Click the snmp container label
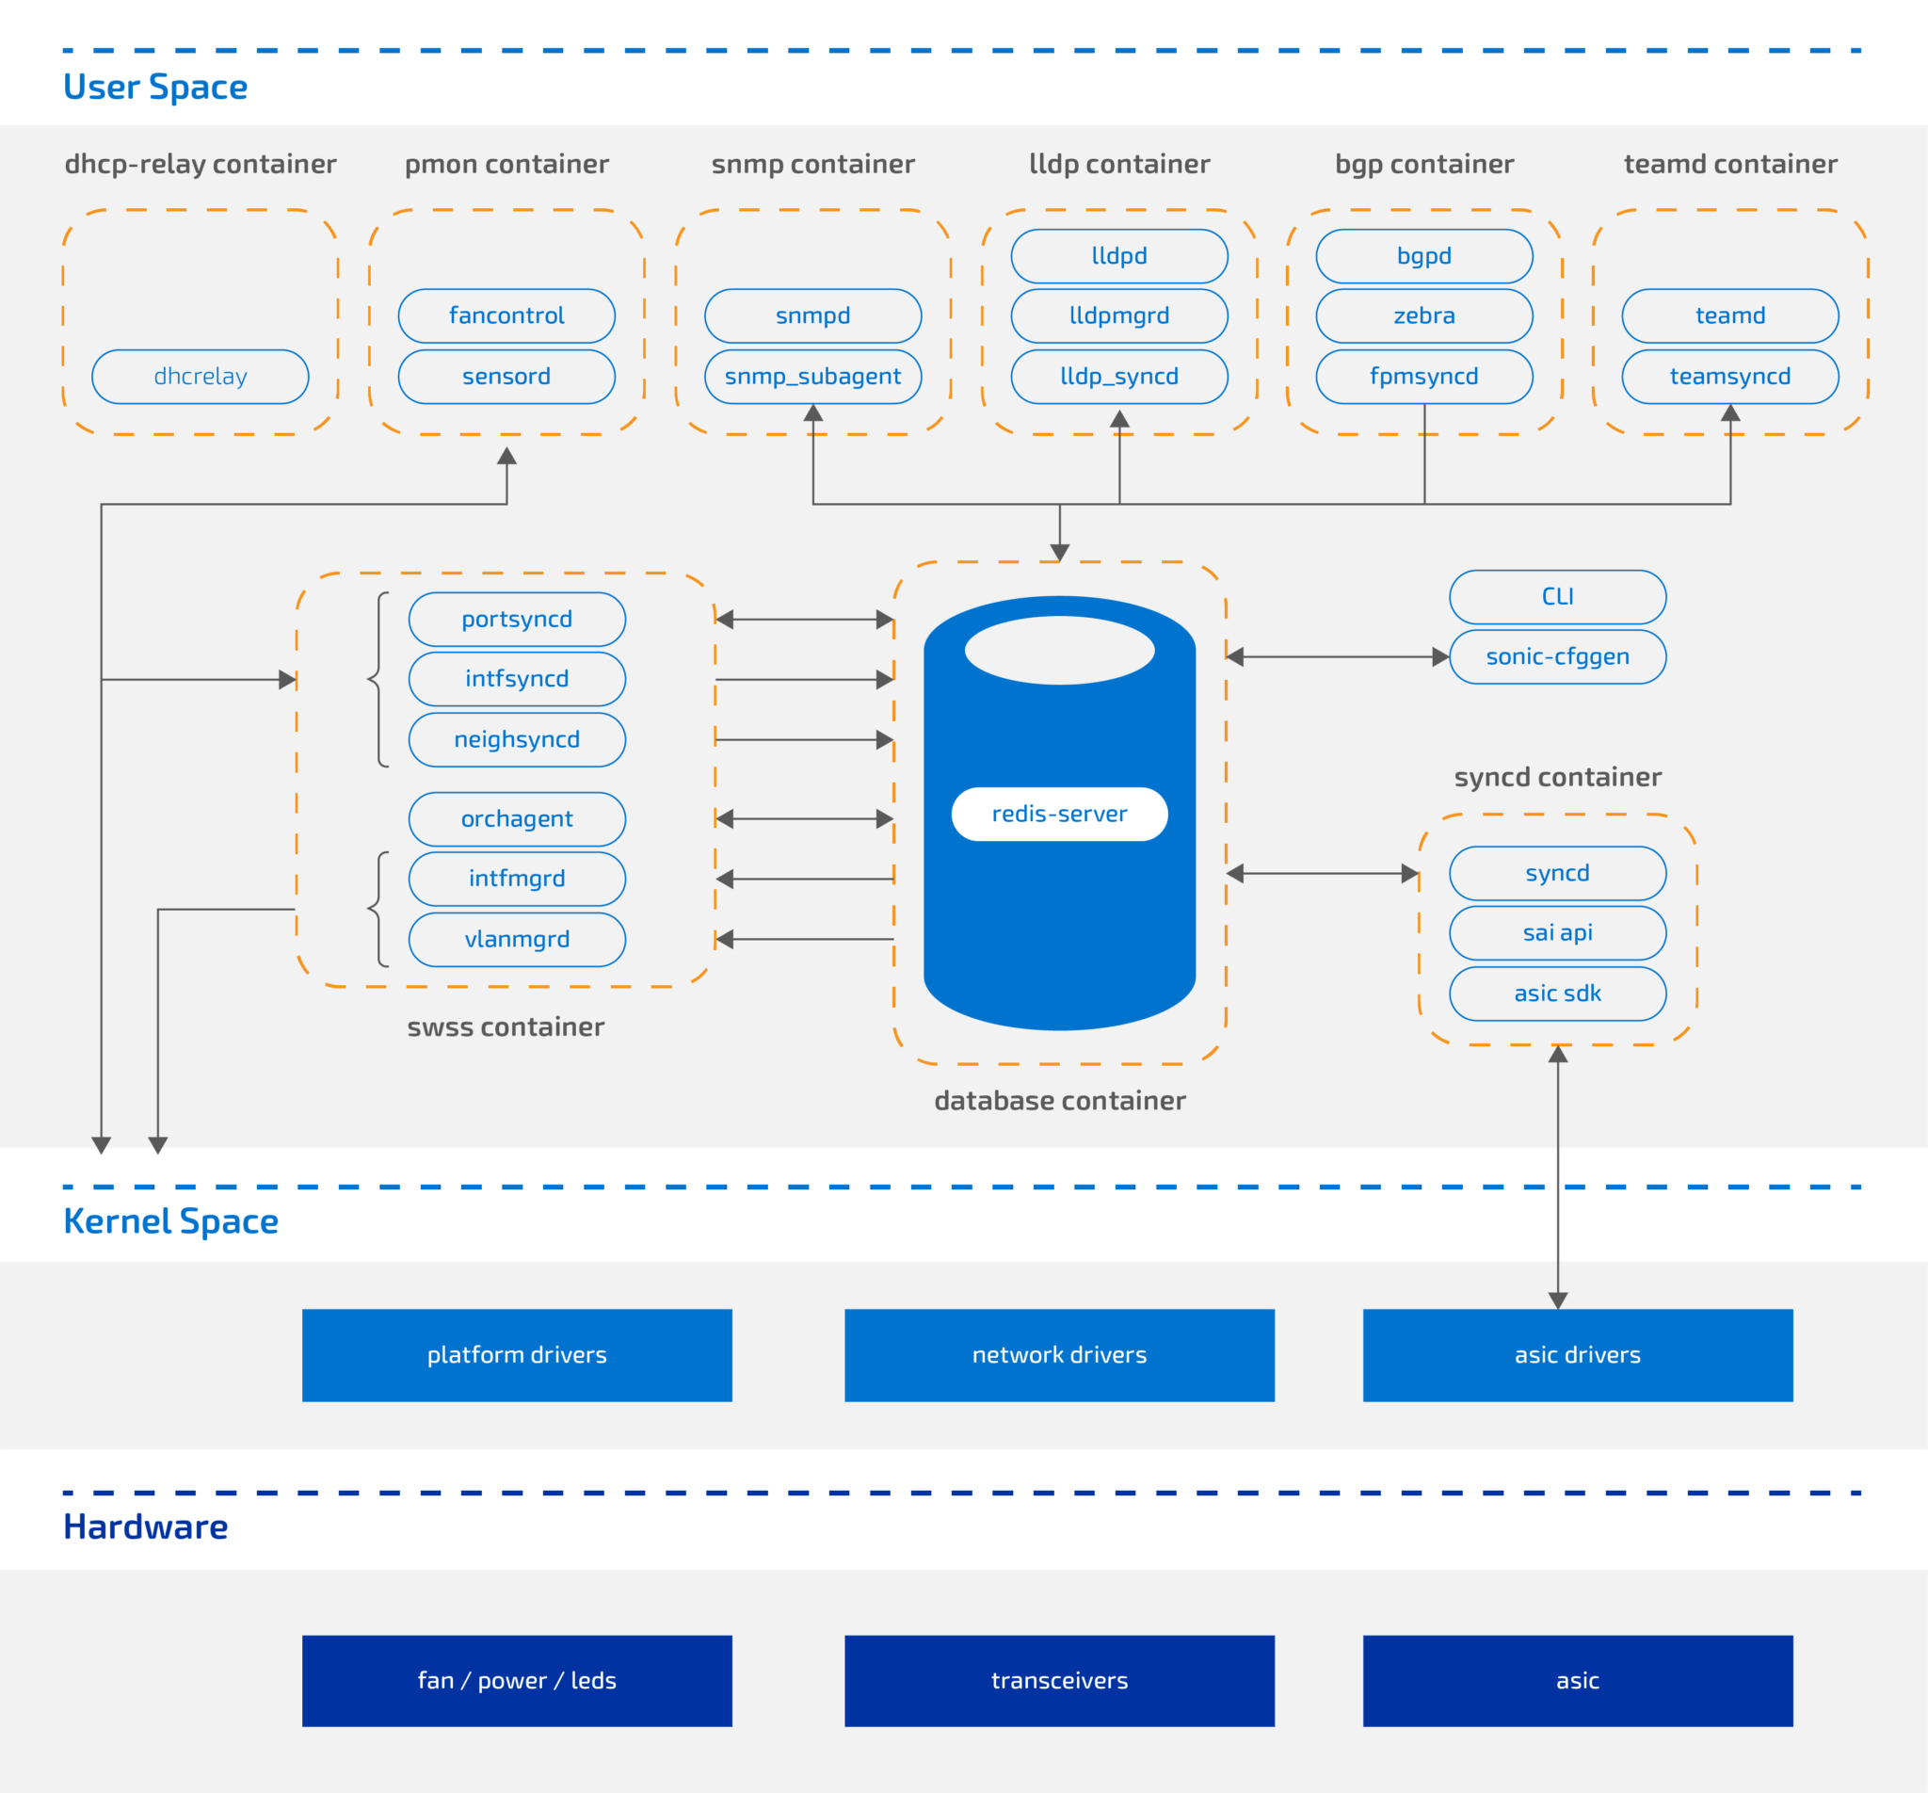The height and width of the screenshot is (1793, 1928). point(812,164)
